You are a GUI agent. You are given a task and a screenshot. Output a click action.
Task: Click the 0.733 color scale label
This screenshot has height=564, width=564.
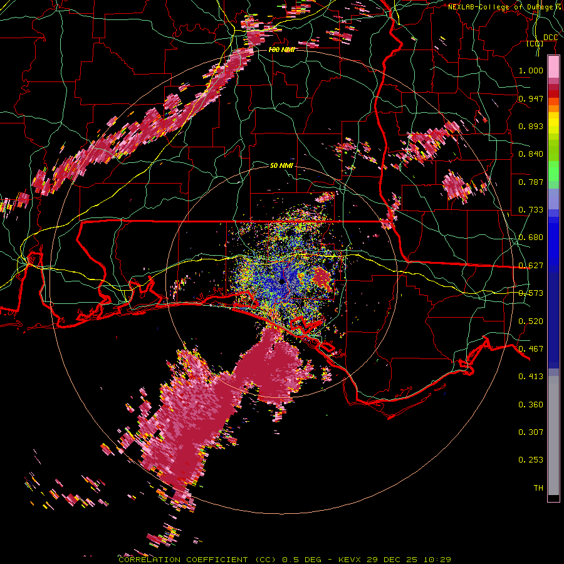click(x=531, y=210)
